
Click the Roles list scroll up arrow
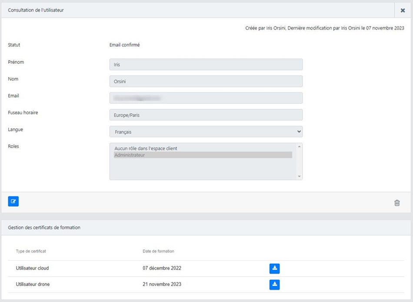299,147
